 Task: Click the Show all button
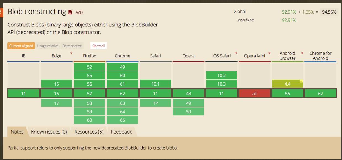click(98, 46)
